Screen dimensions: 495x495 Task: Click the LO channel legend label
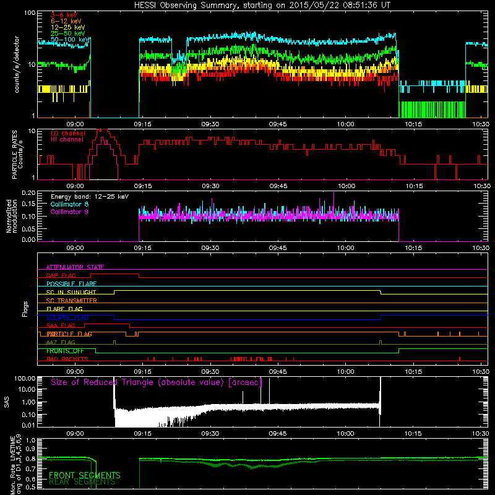[x=68, y=133]
